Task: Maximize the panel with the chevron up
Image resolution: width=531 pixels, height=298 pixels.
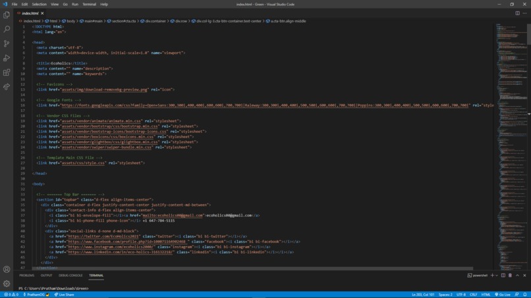Action: [517, 276]
